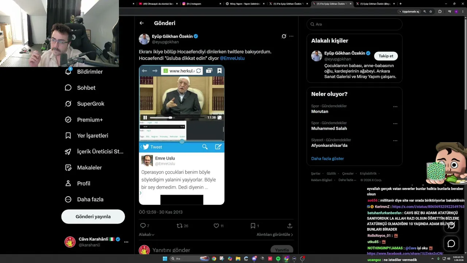
Task: Share the post using the share icon
Action: (290, 226)
